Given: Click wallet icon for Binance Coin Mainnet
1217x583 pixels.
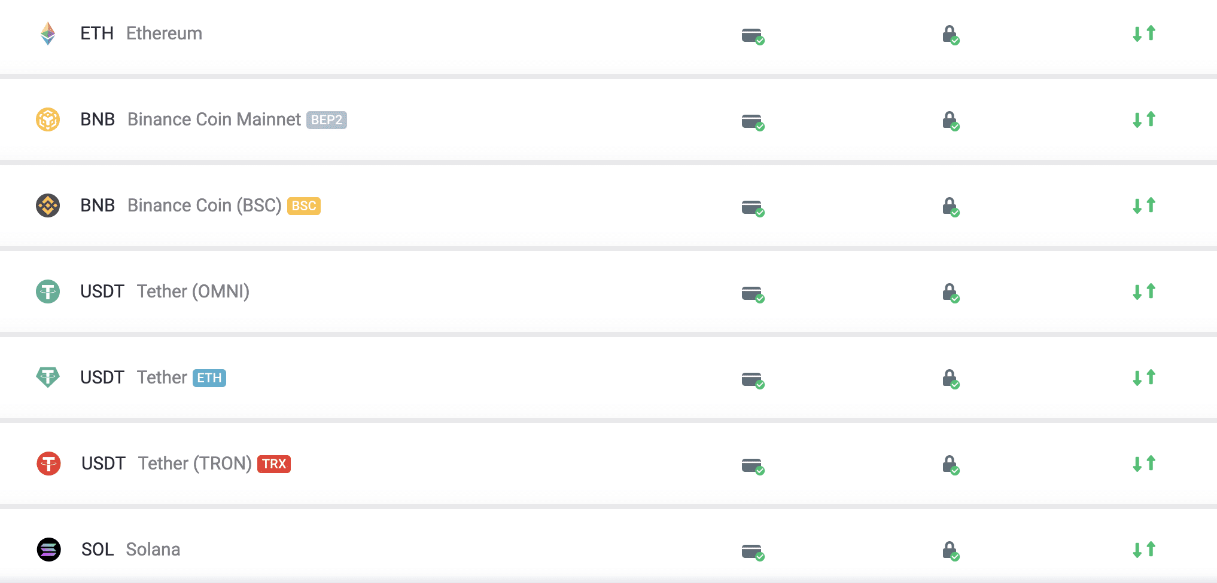Looking at the screenshot, I should point(753,122).
